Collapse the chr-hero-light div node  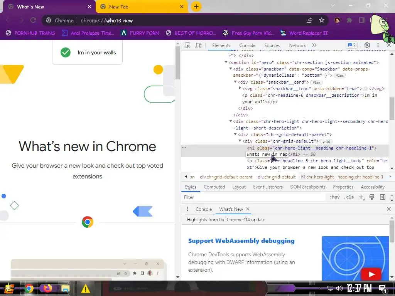point(231,121)
